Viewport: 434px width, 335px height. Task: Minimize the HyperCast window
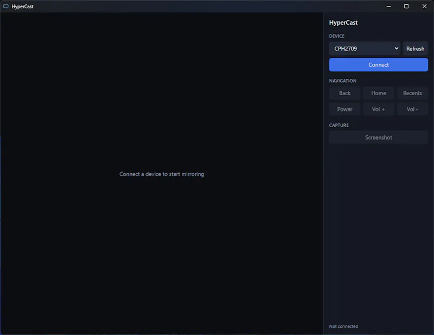pyautogui.click(x=388, y=6)
